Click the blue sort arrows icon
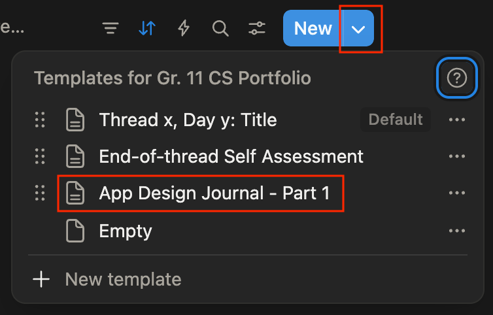The width and height of the screenshot is (493, 315). pyautogui.click(x=147, y=29)
